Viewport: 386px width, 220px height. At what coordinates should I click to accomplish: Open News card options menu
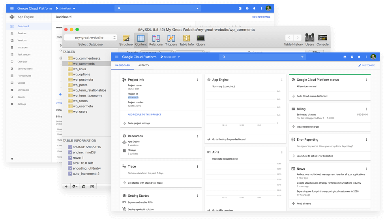(x=366, y=169)
